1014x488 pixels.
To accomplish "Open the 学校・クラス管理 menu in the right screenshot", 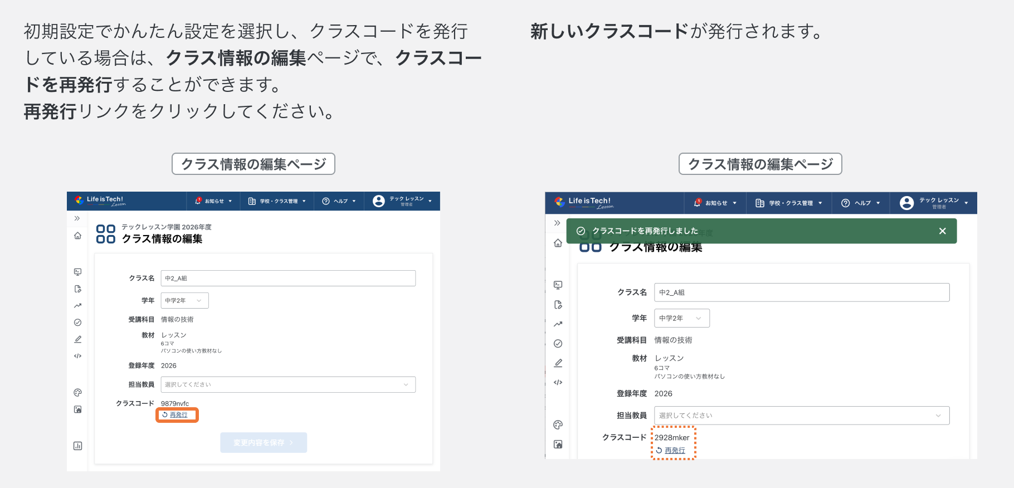I will tap(789, 203).
